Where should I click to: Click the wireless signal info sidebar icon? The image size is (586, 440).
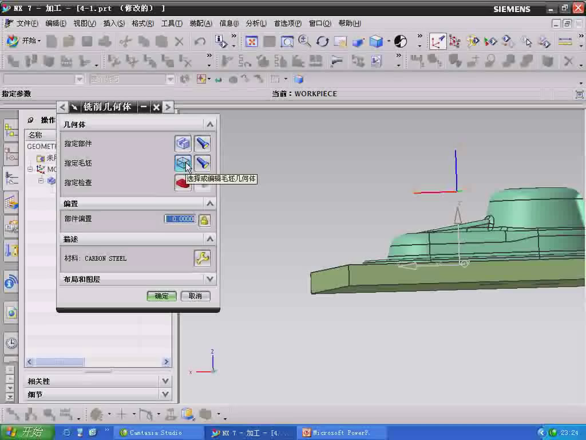pos(11,282)
